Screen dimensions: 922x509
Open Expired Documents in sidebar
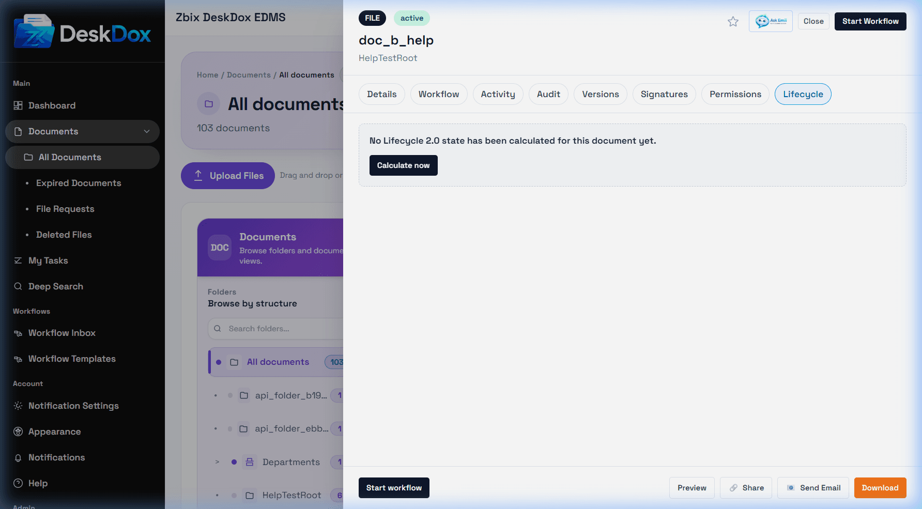79,183
